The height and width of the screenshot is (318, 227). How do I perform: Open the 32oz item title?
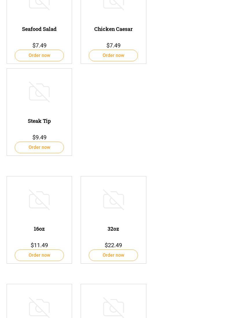[113, 229]
